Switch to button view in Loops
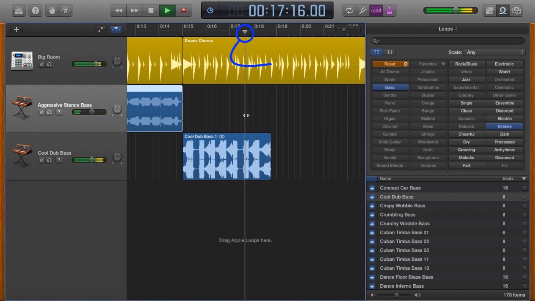Image resolution: width=535 pixels, height=301 pixels. click(377, 52)
